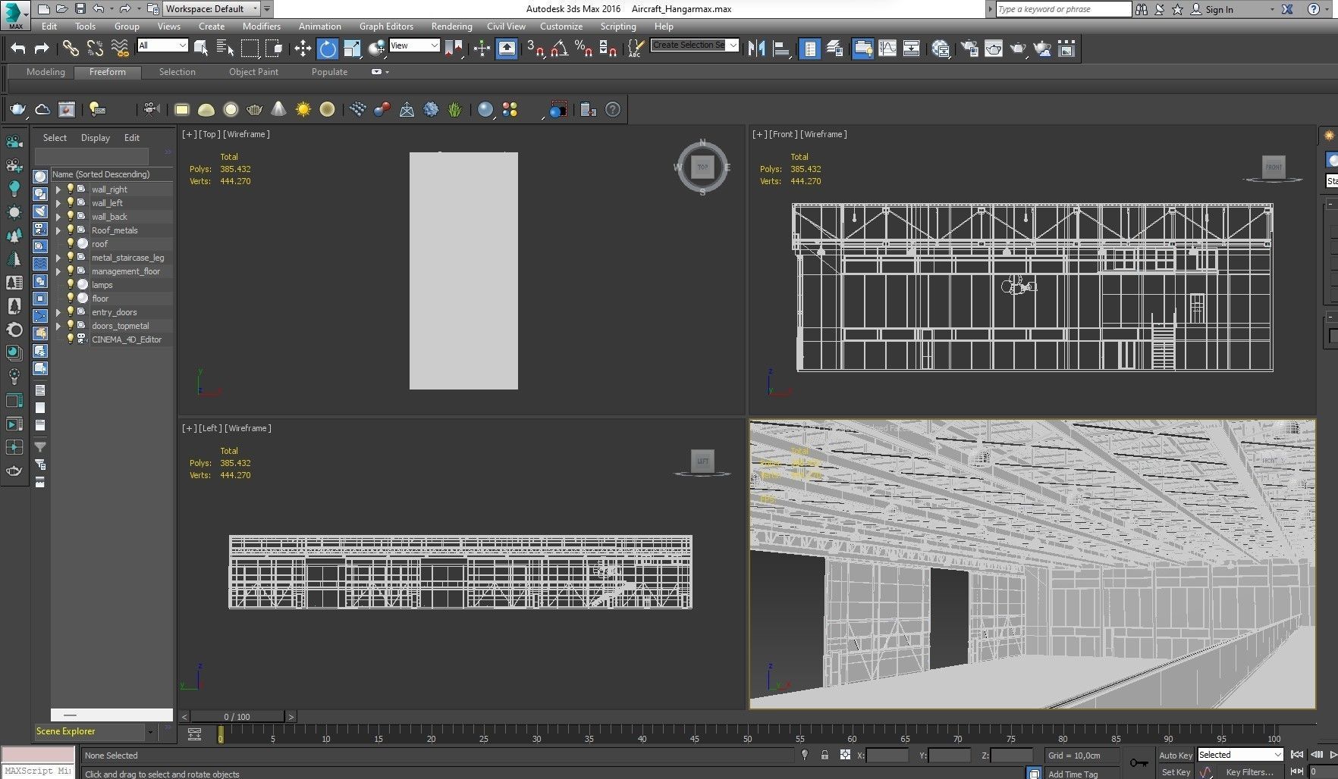Toggle visibility bulb of lamps object
Image resolution: width=1338 pixels, height=779 pixels.
coord(71,285)
